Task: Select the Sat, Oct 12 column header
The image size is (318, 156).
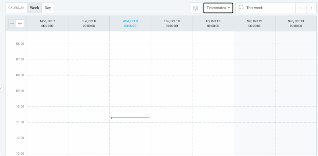Action: 254,23
